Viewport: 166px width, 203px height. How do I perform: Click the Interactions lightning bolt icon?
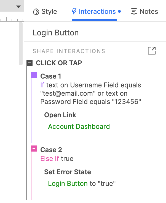coord(74,12)
